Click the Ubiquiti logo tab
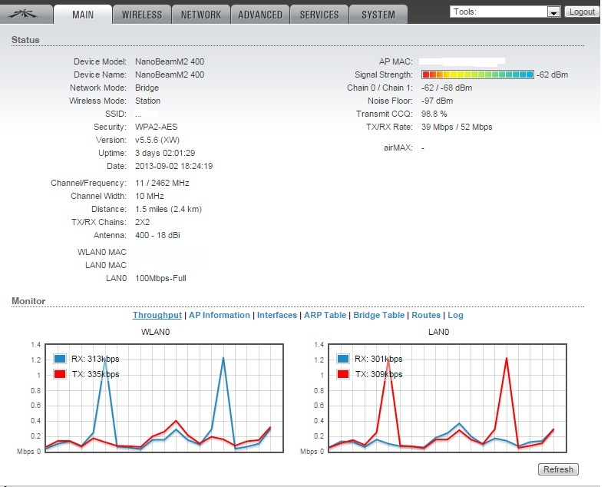 coord(26,15)
